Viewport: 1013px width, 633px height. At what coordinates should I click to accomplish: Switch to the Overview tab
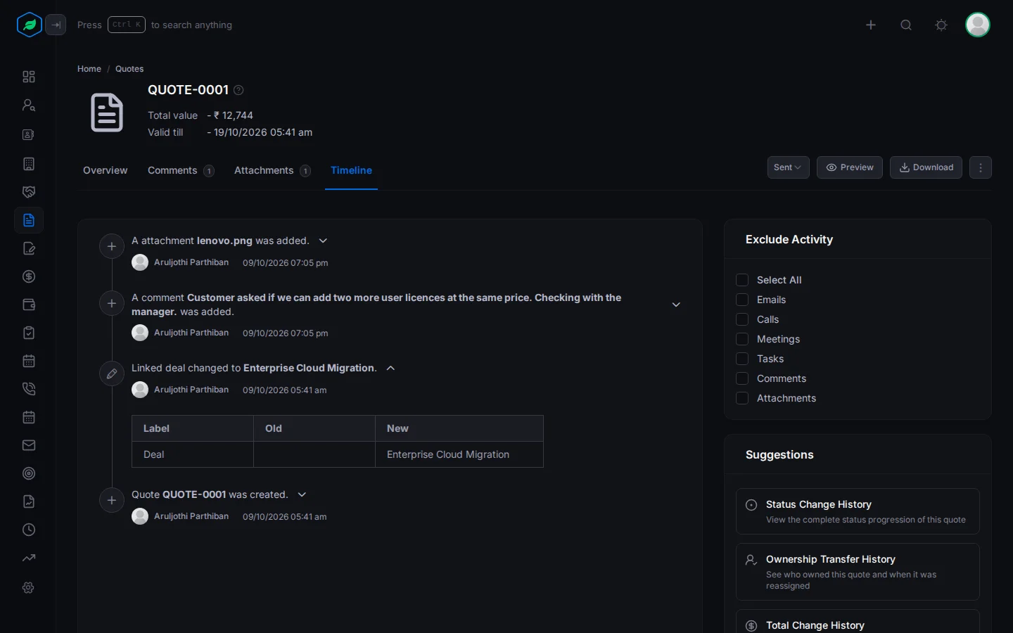[106, 170]
